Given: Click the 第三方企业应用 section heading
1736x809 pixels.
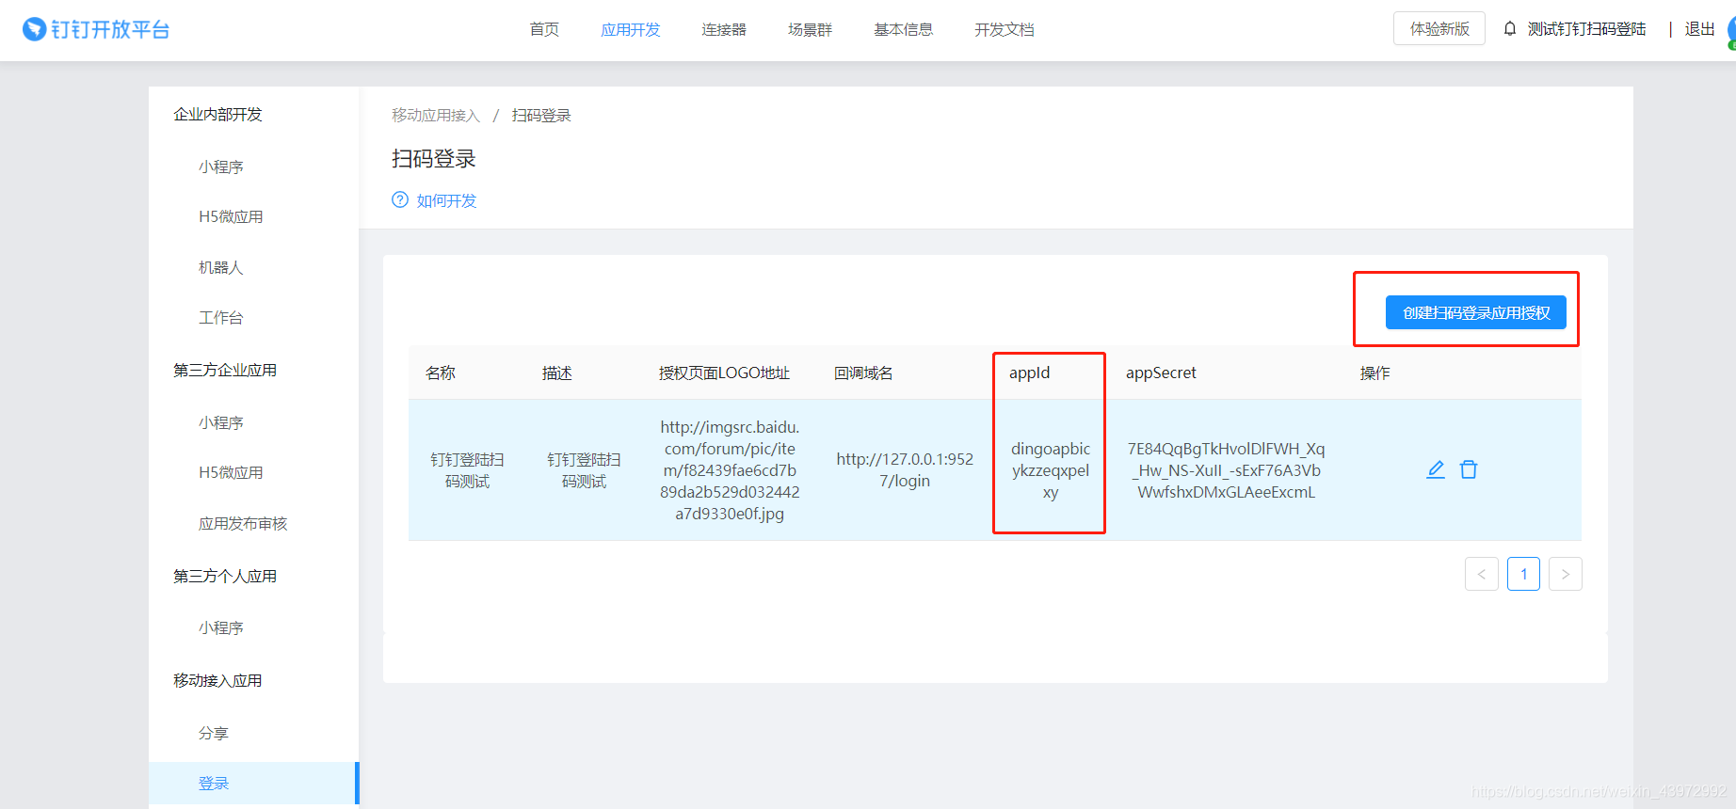Looking at the screenshot, I should click(x=225, y=371).
